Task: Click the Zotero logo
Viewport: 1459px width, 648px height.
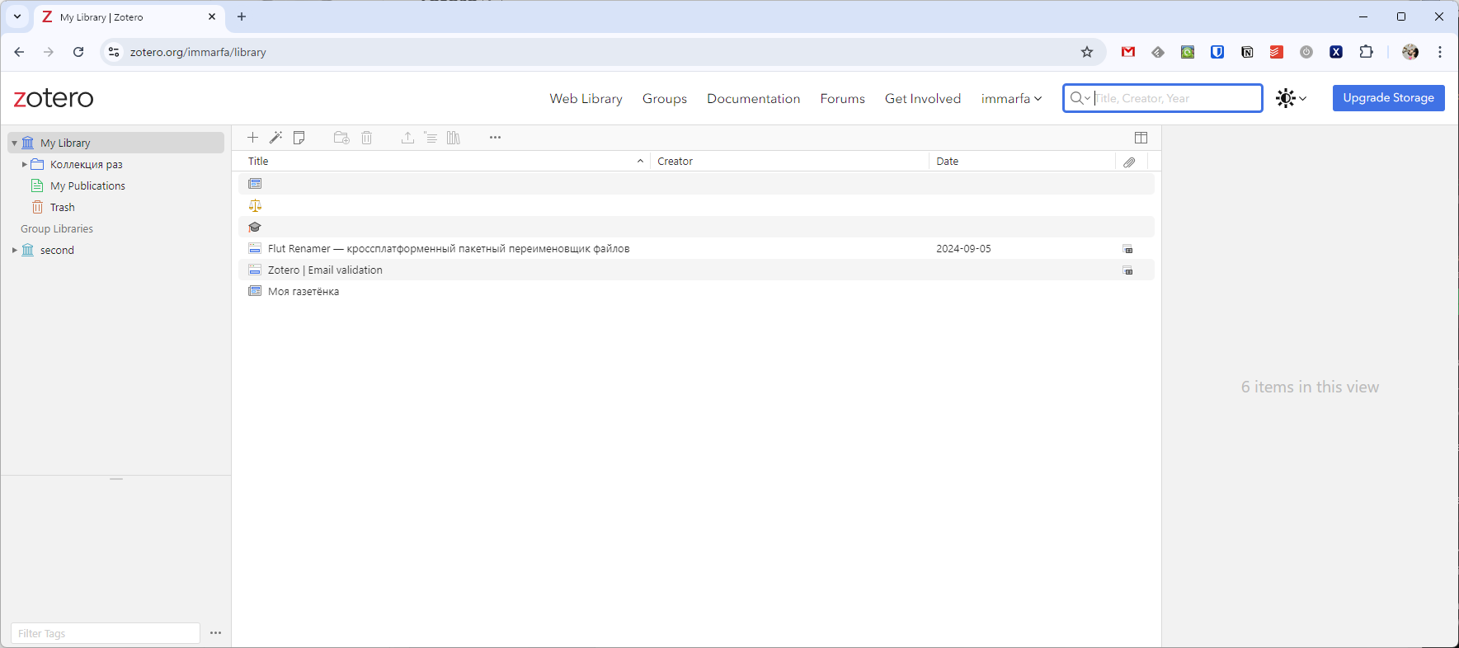Action: tap(54, 98)
